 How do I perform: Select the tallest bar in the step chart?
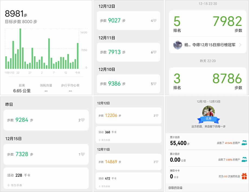pyautogui.click(x=20, y=49)
